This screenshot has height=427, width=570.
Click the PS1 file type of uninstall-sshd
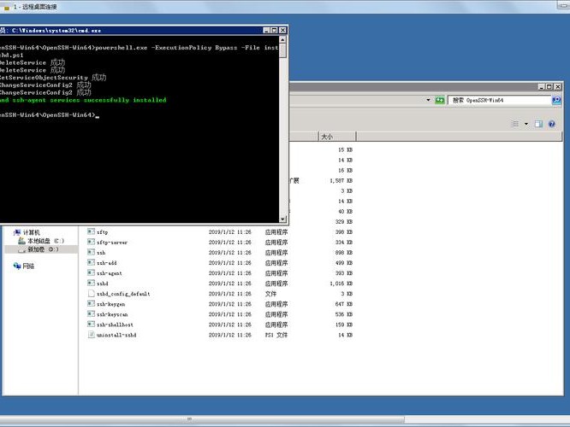pos(276,335)
